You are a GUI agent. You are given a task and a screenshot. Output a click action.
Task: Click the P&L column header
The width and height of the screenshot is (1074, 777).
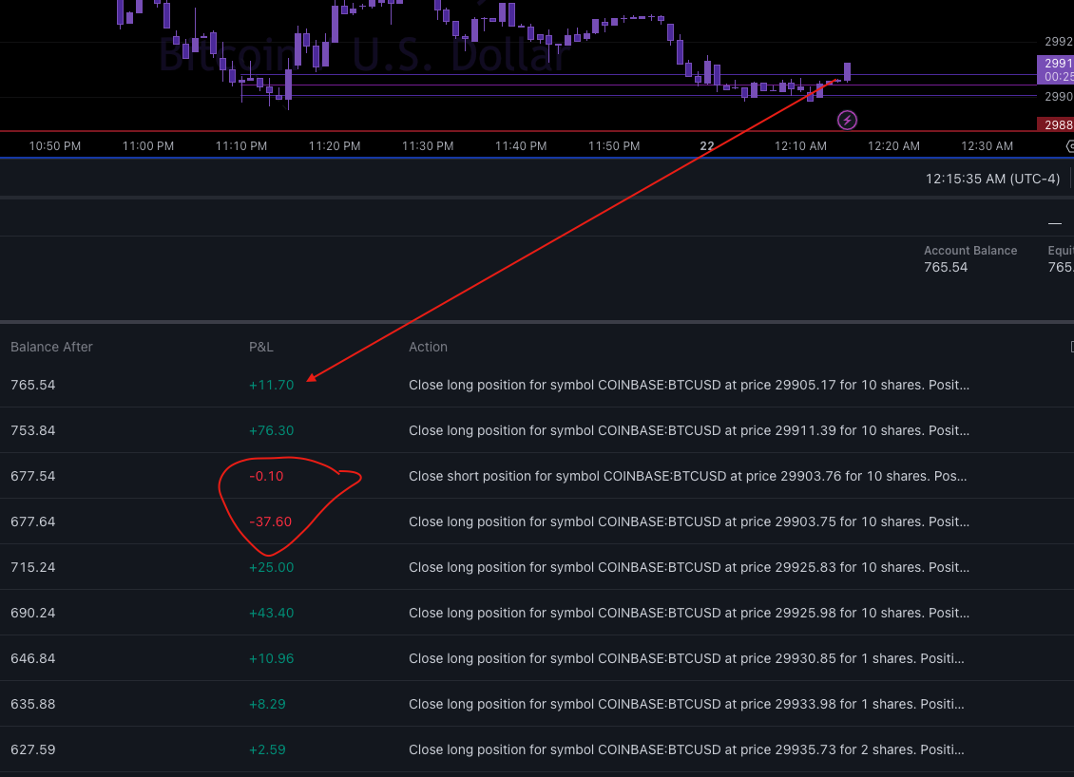260,347
